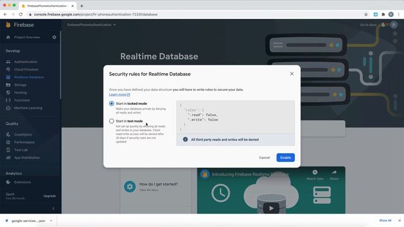
Task: Click the Develop section heading
Action: coord(13,51)
